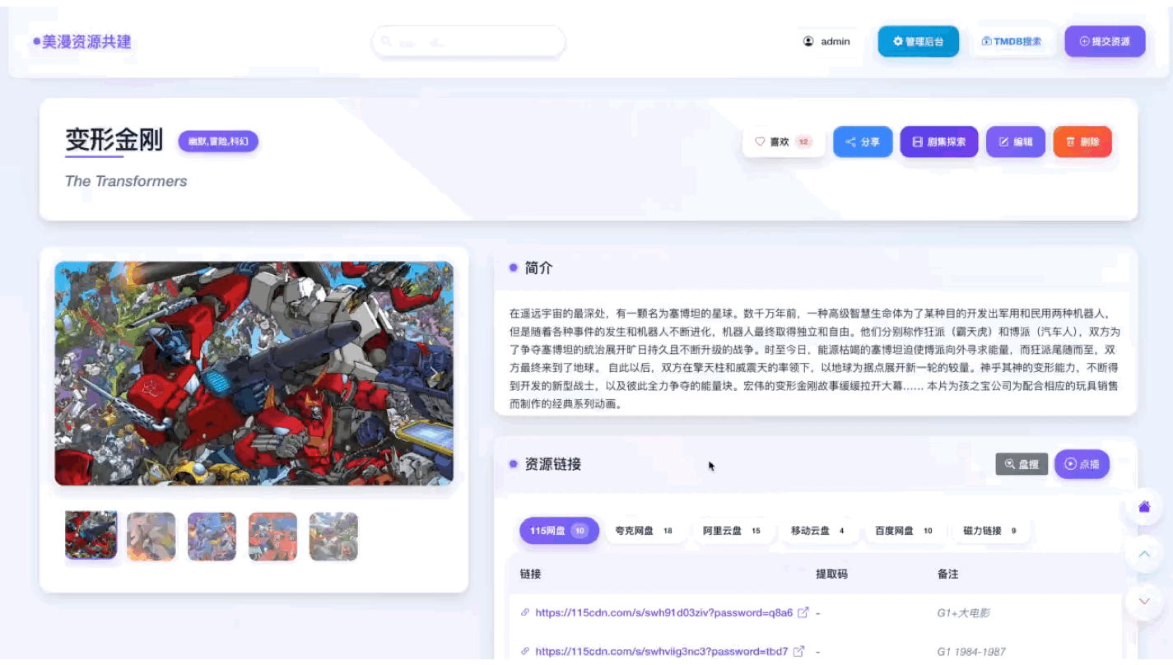Click external-link icon beside q8a6 link
This screenshot has width=1173, height=665.
pyautogui.click(x=803, y=612)
